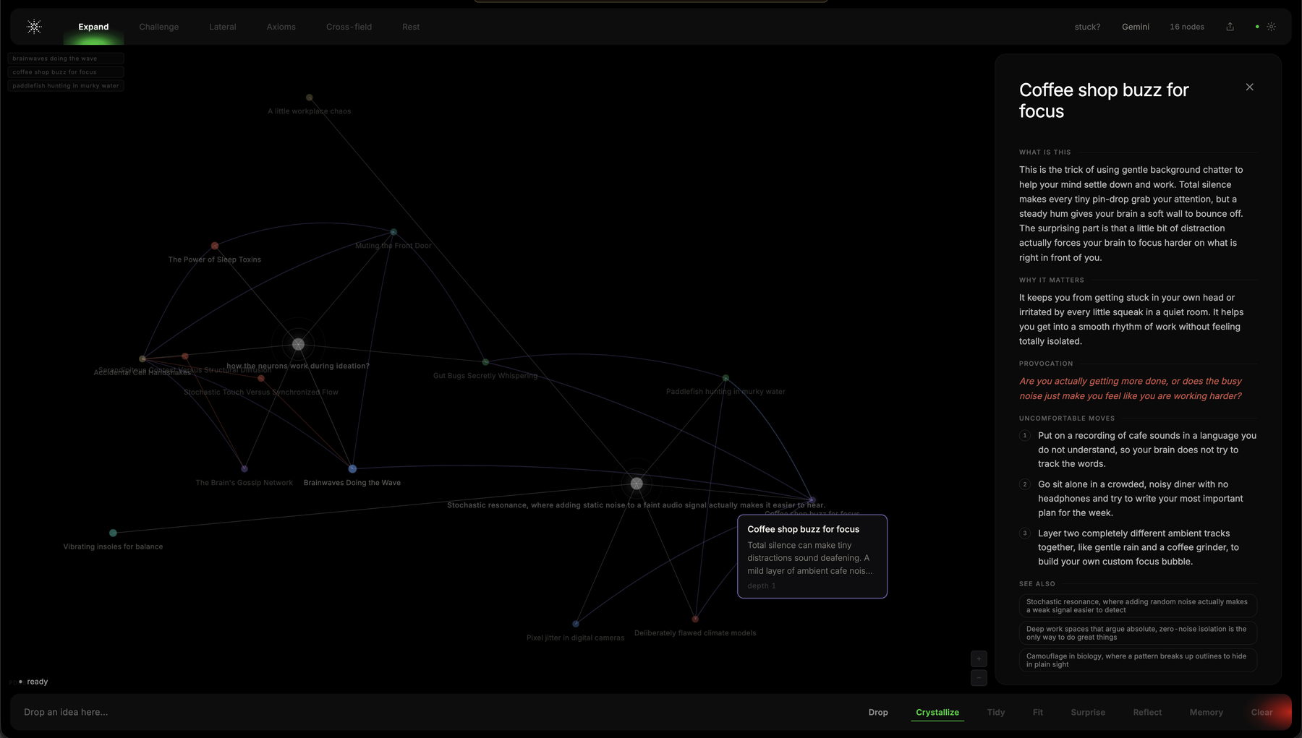The width and height of the screenshot is (1302, 738).
Task: Click the brainwaves doing the wave chip
Action: [x=66, y=59]
